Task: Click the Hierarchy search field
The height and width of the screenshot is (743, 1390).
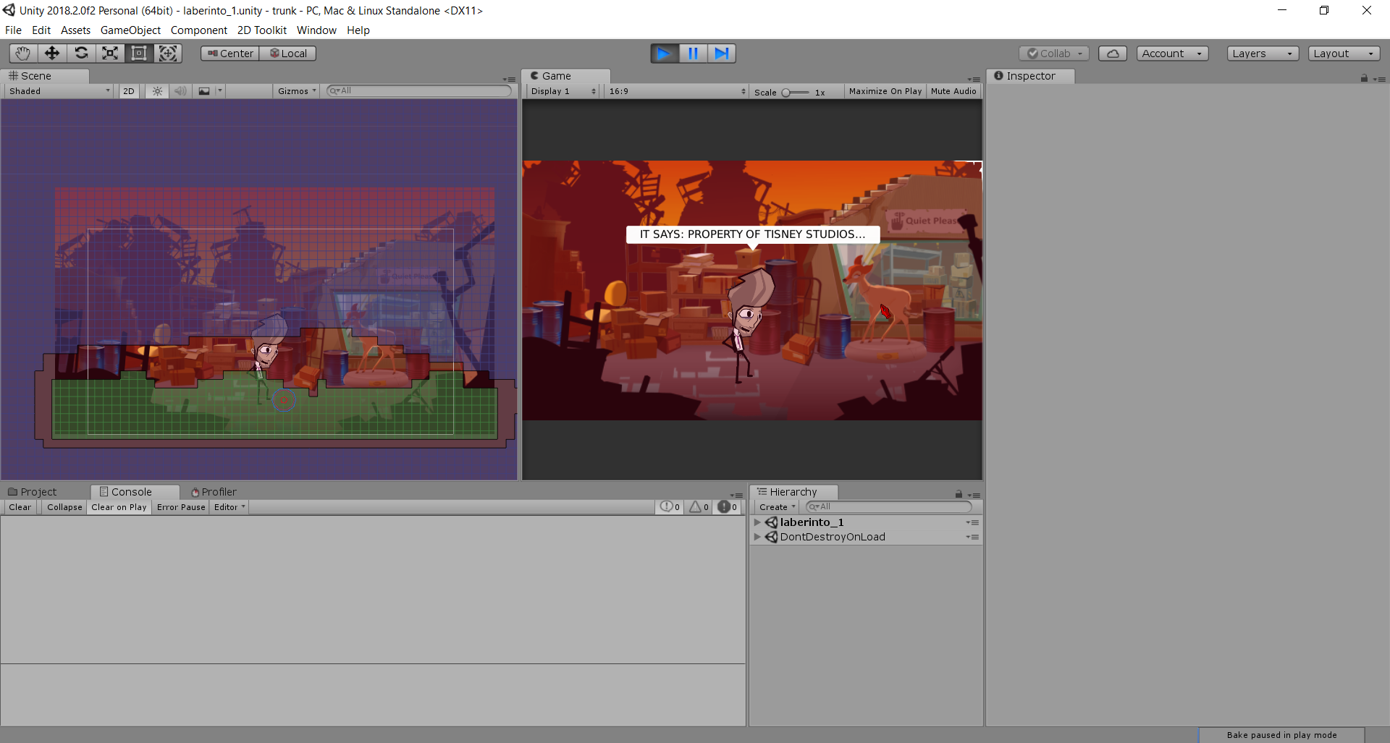Action: [890, 507]
